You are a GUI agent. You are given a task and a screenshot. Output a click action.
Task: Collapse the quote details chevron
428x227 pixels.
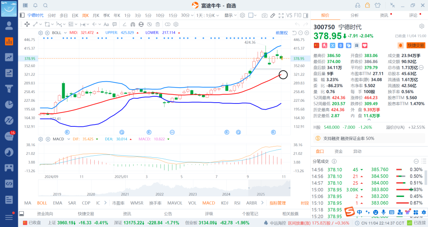tap(421, 68)
